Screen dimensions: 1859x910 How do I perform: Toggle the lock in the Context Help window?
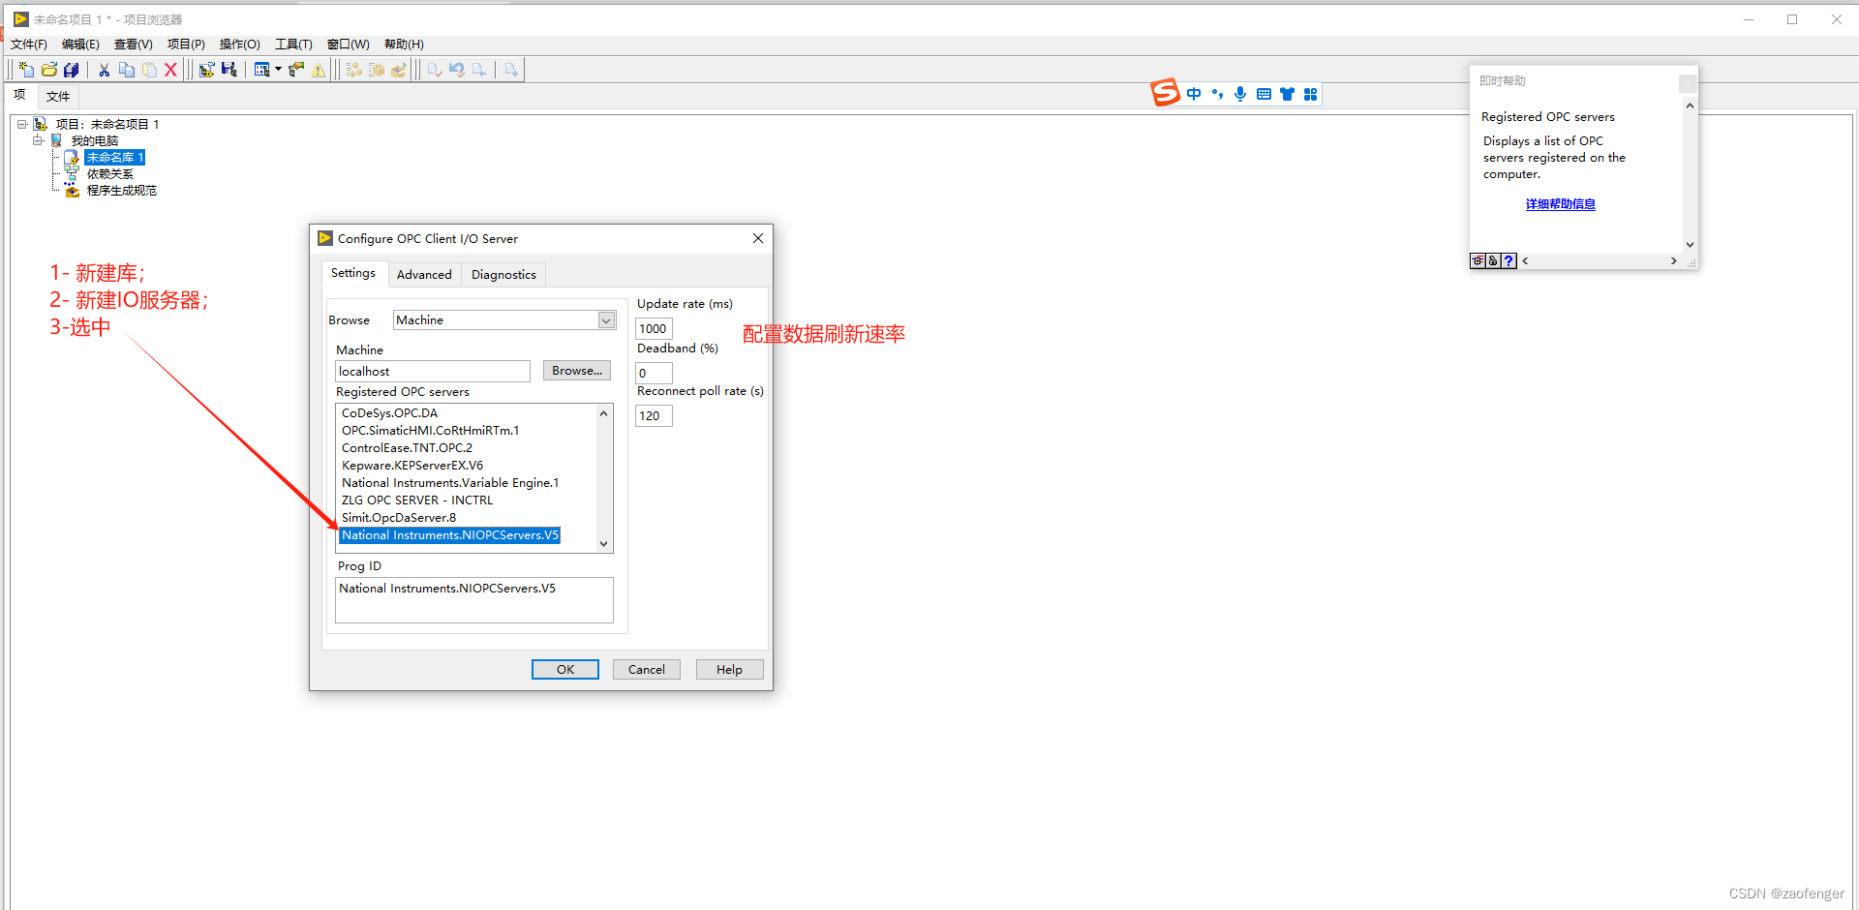1492,260
